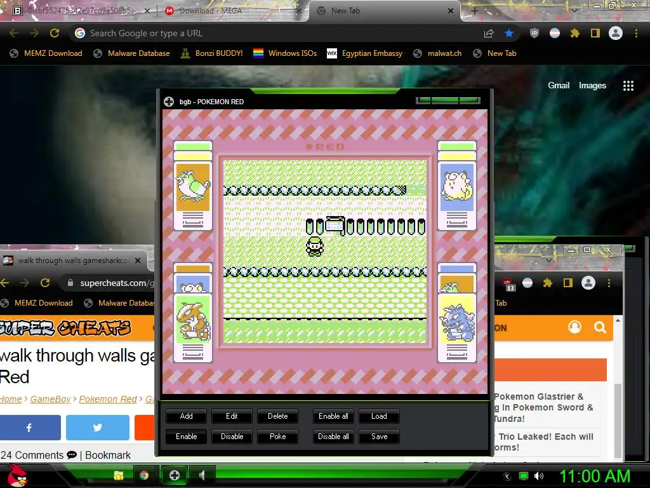
Task: Click the Super Cheats account icon
Action: coord(574,327)
